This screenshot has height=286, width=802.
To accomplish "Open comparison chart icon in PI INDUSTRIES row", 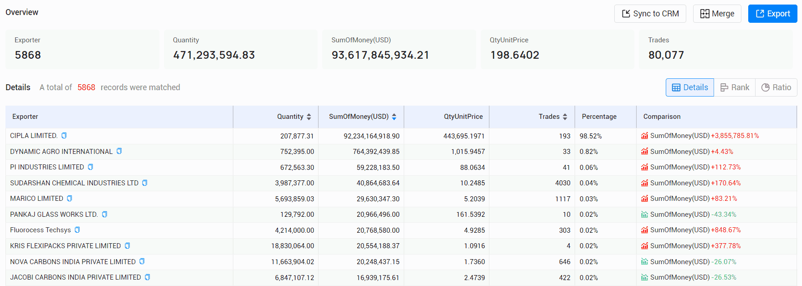I will point(644,167).
